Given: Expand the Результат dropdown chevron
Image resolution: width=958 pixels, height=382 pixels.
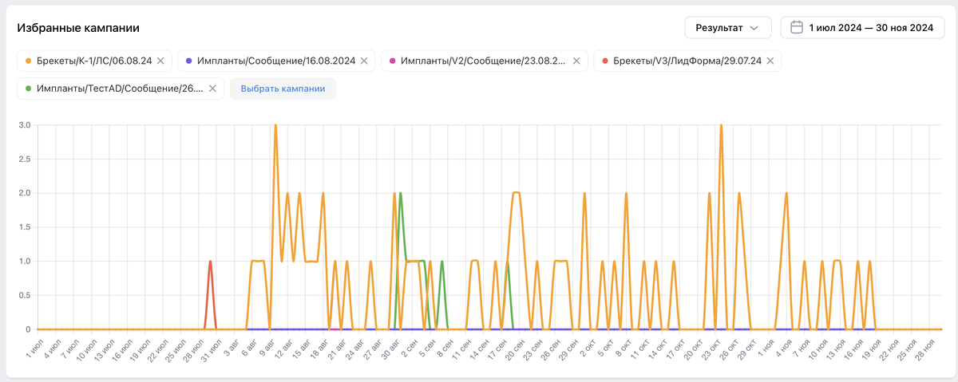Looking at the screenshot, I should (x=753, y=28).
